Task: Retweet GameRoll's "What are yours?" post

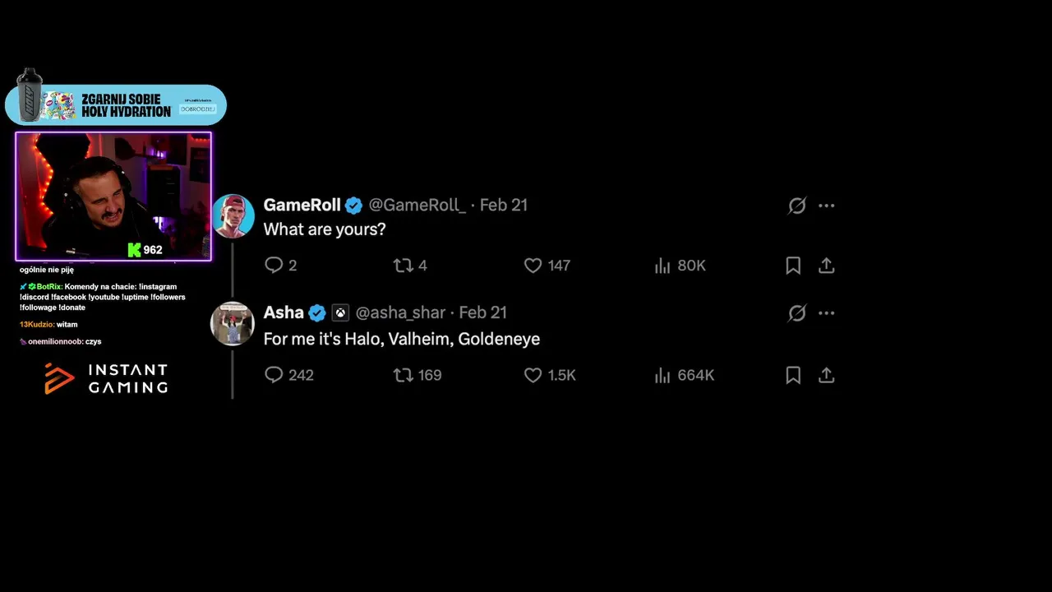Action: (x=403, y=265)
